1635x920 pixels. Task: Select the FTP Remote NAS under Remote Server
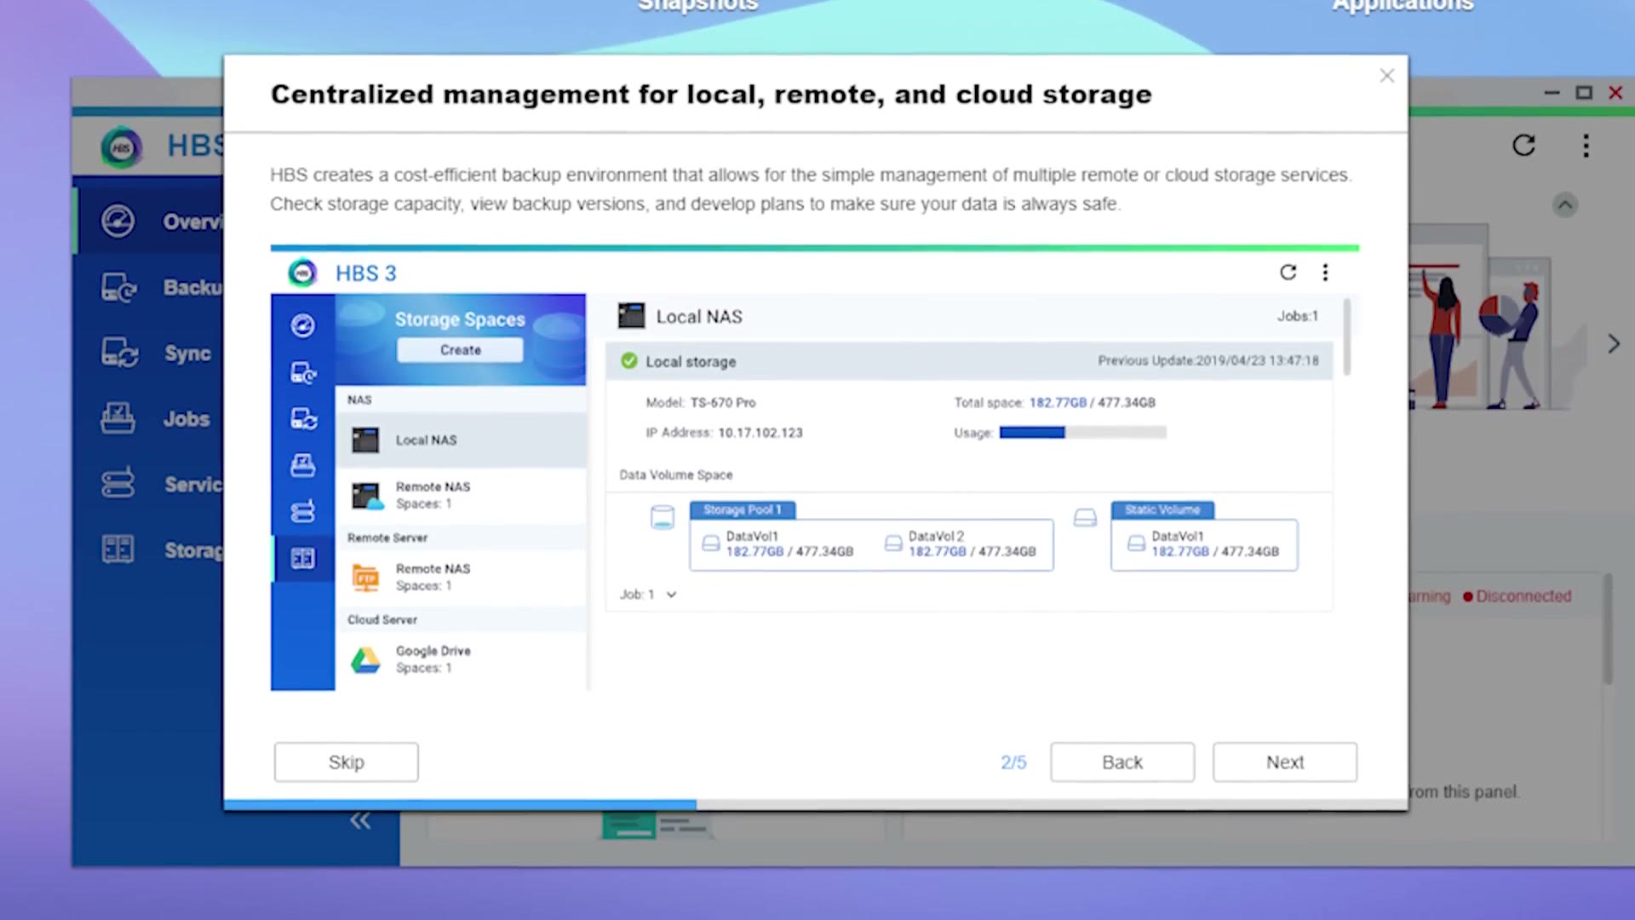click(x=461, y=577)
